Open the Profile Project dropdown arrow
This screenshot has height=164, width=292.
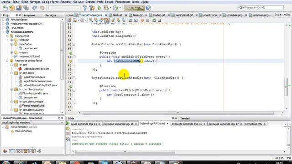(120, 8)
